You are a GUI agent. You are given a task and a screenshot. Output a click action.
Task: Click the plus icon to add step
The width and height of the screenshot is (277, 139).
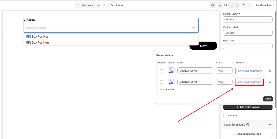coord(104,5)
